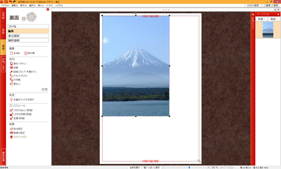Open the 文例集 phrase collection
Screen dimensions: 281x169
tap(11, 79)
